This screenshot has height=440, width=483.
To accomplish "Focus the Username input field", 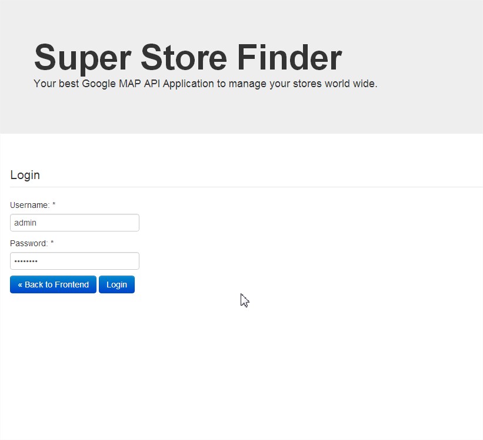I will 74,223.
